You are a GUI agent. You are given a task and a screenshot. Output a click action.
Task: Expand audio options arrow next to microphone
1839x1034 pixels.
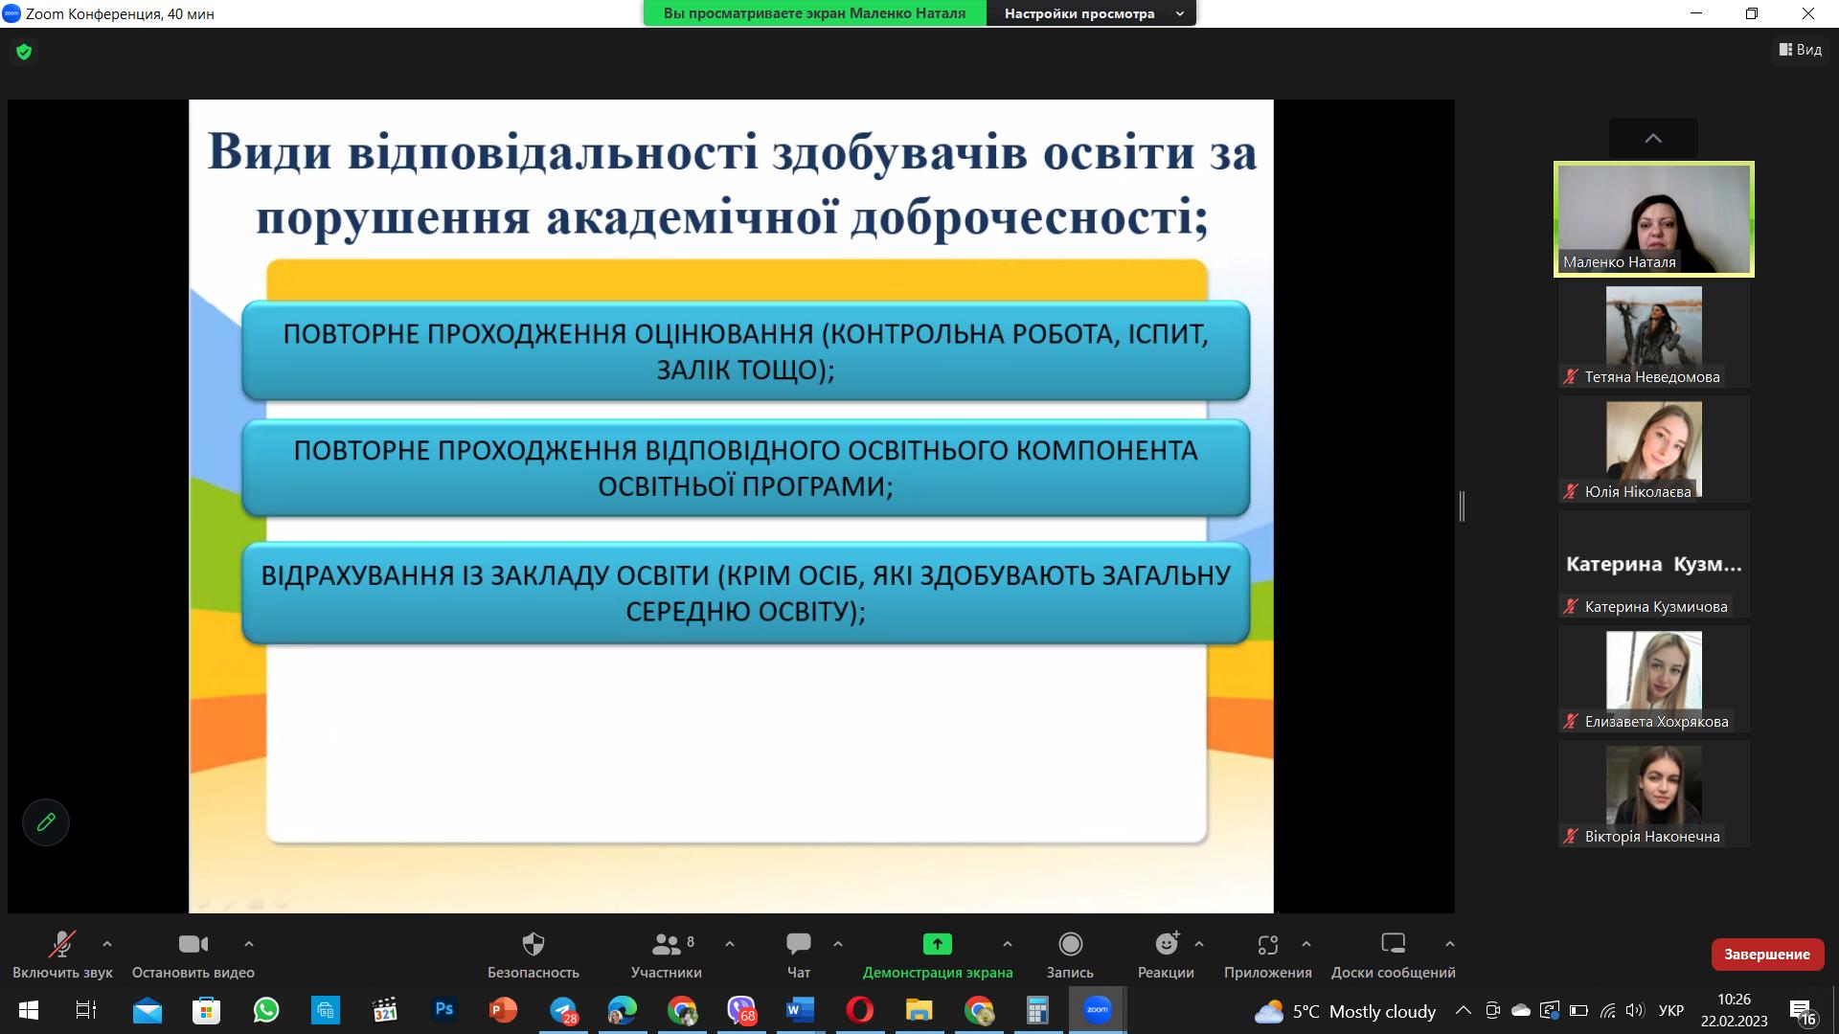point(107,944)
